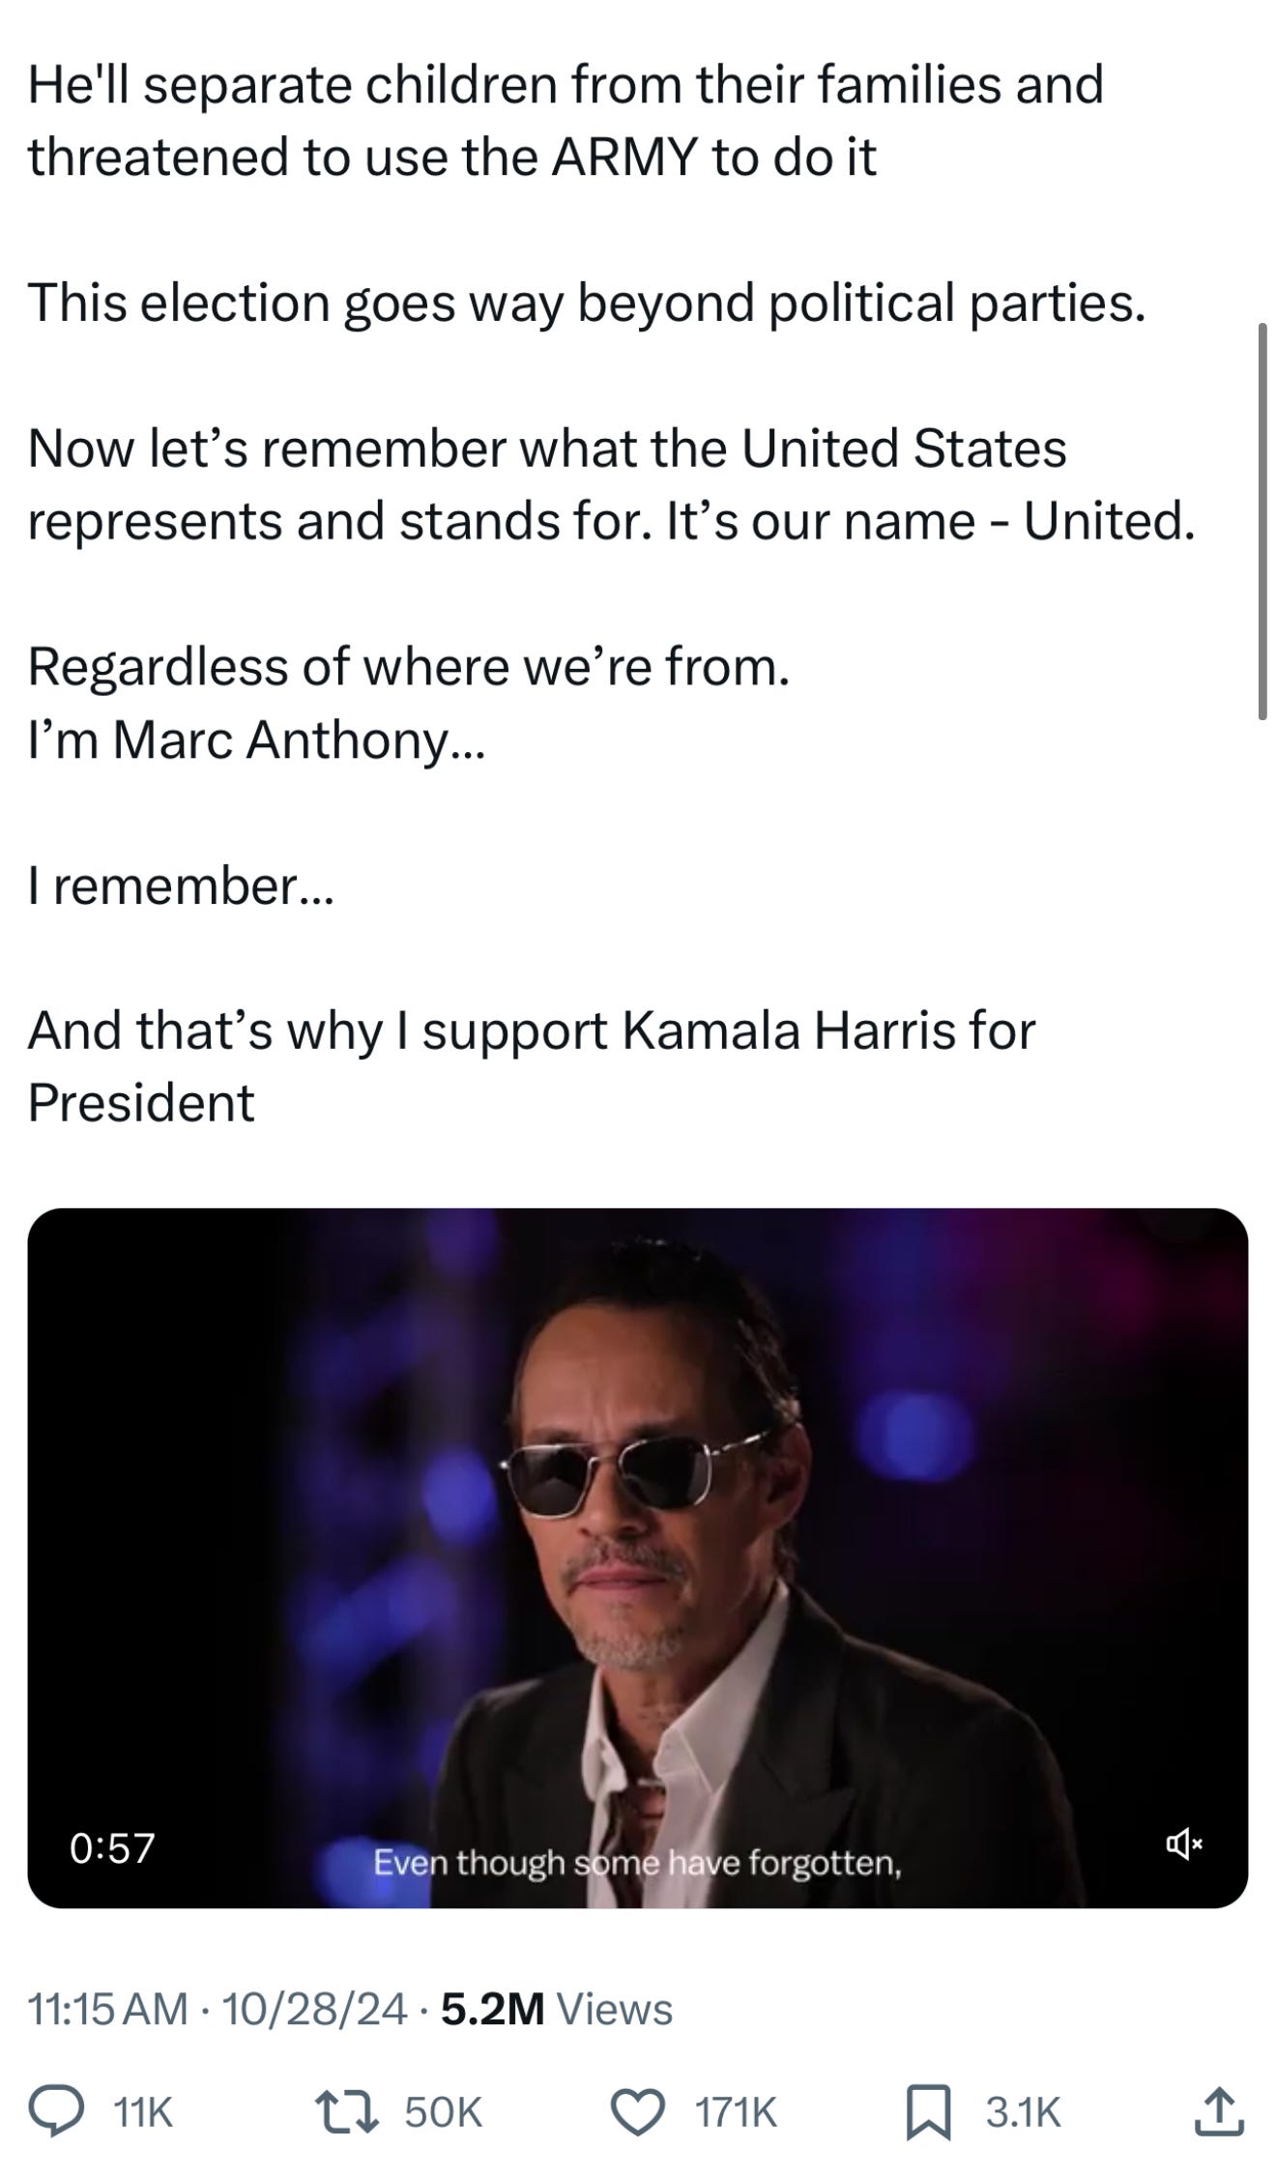Screen dimensions: 1276x2177
Task: Open the 5.2M Views analytics link
Action: 557,2009
